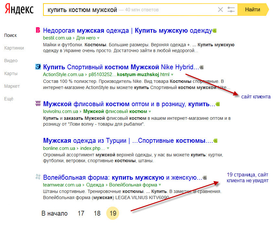Click the bestil.com.ua favicon
This screenshot has width=275, height=225.
[x=38, y=30]
